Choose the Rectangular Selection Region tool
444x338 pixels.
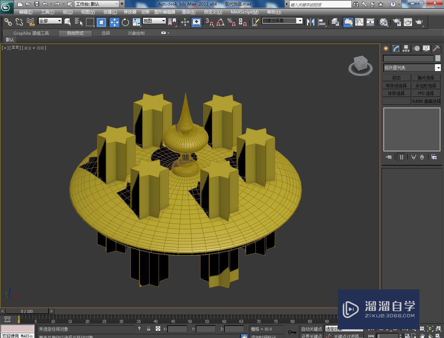click(x=90, y=22)
